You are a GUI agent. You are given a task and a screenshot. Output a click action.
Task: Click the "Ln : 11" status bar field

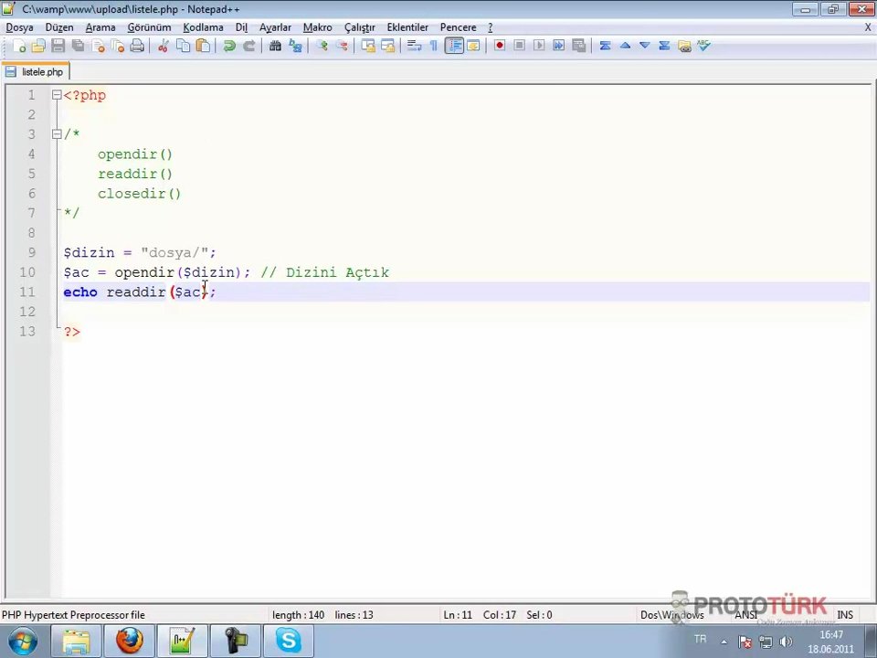(x=458, y=615)
